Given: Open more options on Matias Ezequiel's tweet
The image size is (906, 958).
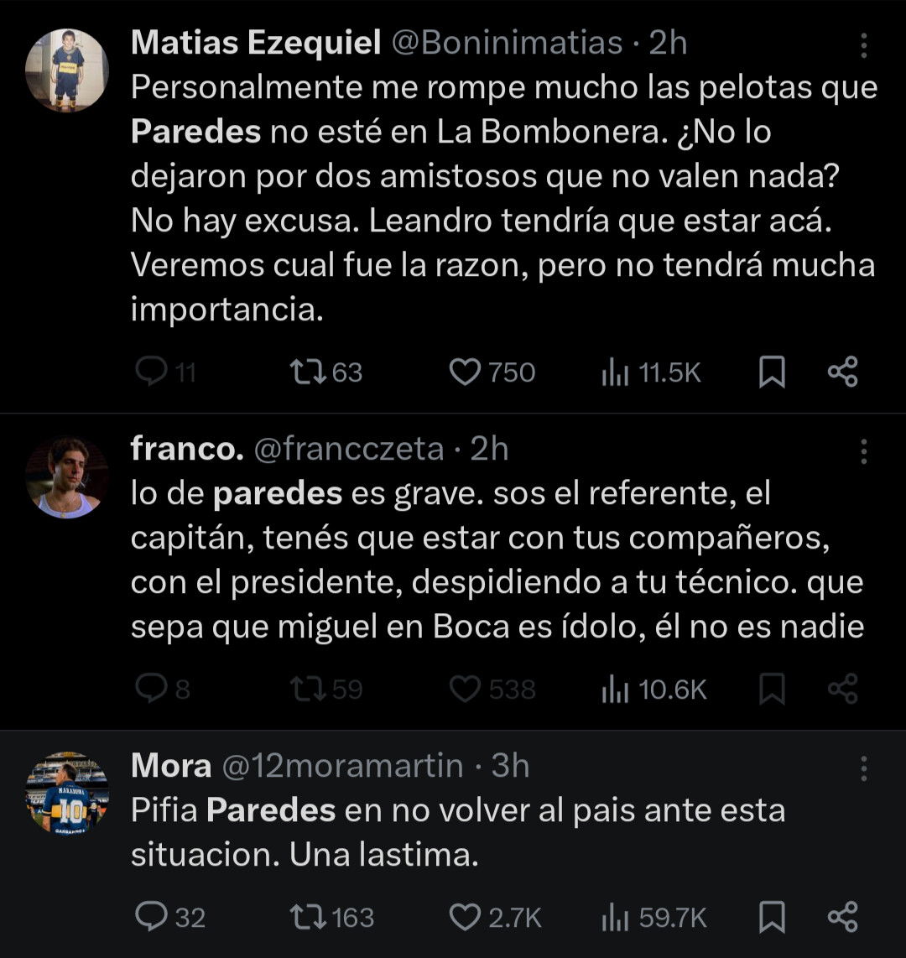Looking at the screenshot, I should tap(863, 47).
